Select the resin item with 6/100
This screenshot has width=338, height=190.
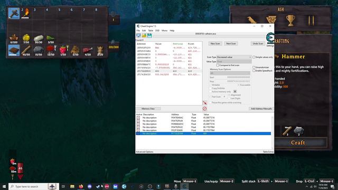[14, 39]
